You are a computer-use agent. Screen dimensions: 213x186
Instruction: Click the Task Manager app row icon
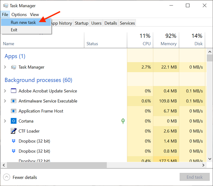click(13, 67)
